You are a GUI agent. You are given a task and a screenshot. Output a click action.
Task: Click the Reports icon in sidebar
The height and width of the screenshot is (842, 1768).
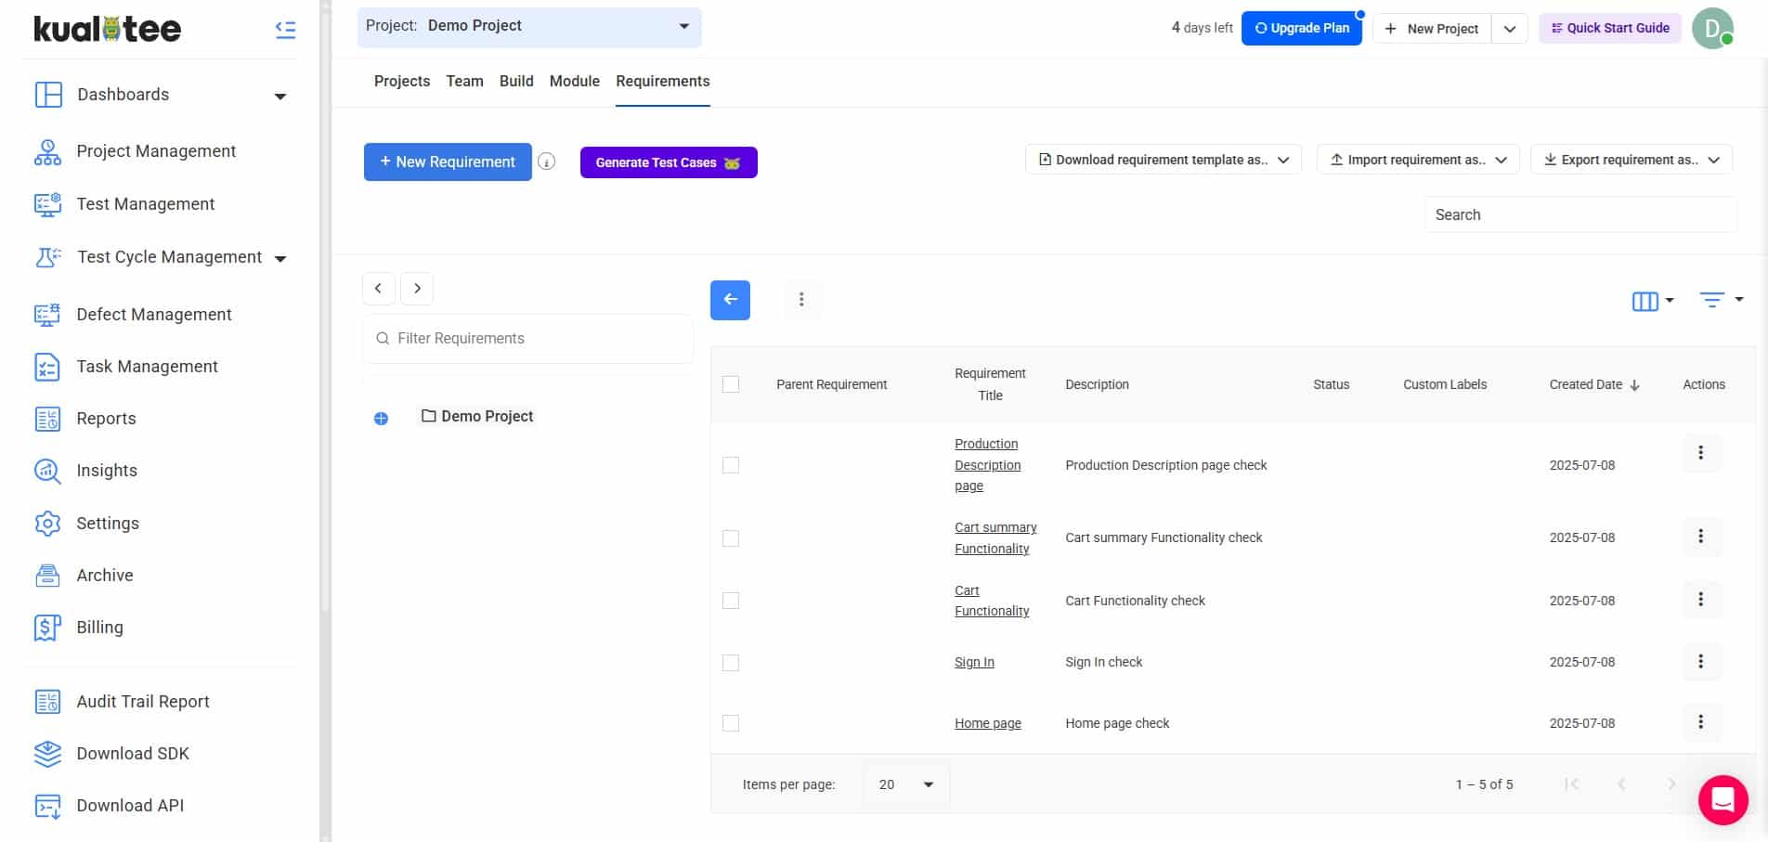47,419
